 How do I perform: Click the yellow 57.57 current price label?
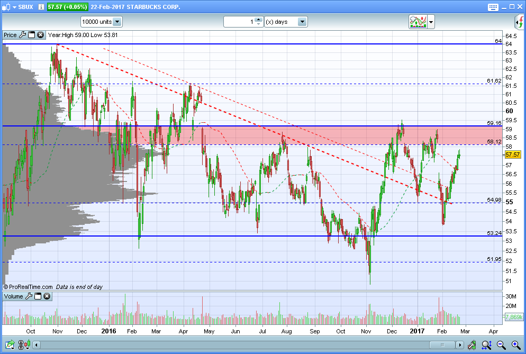(513, 155)
